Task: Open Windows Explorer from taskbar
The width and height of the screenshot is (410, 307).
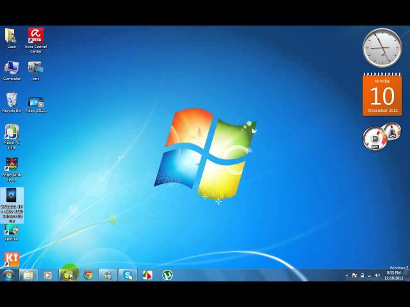Action: point(28,275)
